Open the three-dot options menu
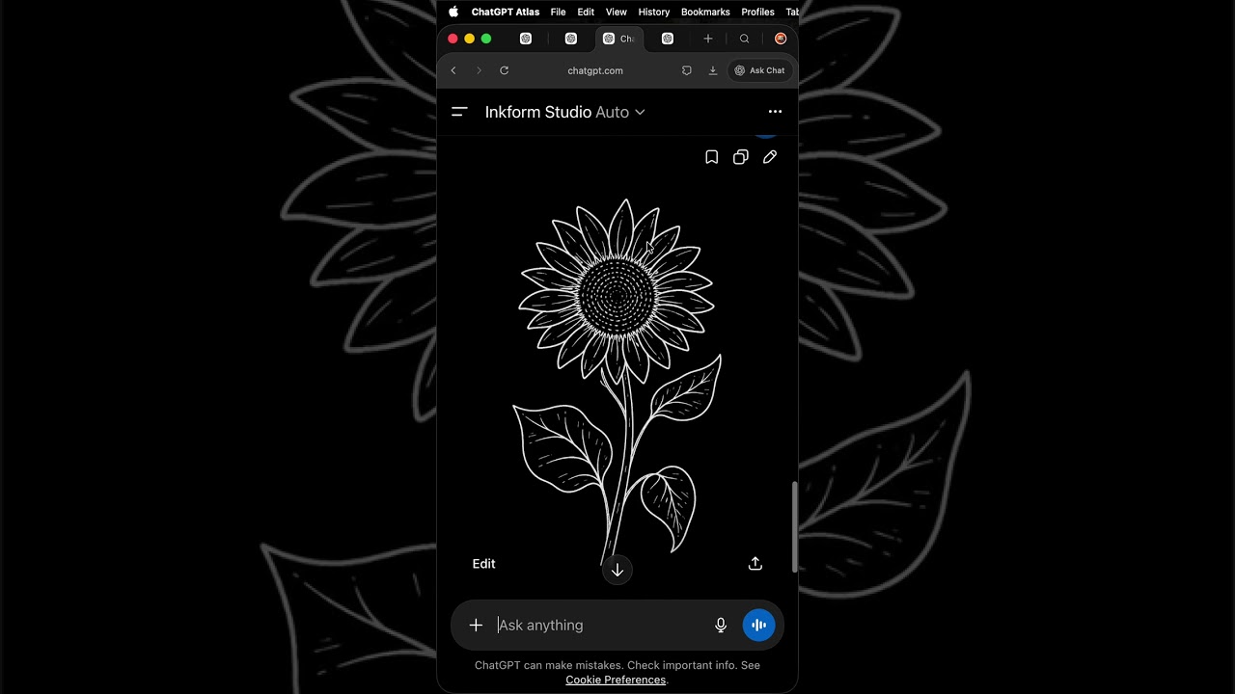Viewport: 1235px width, 694px height. (775, 112)
